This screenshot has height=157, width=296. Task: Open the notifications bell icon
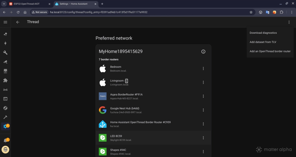pyautogui.click(x=5, y=140)
